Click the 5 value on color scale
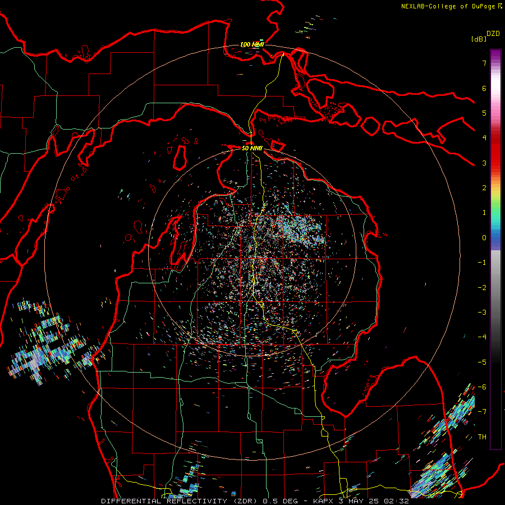This screenshot has width=505, height=505. (484, 113)
